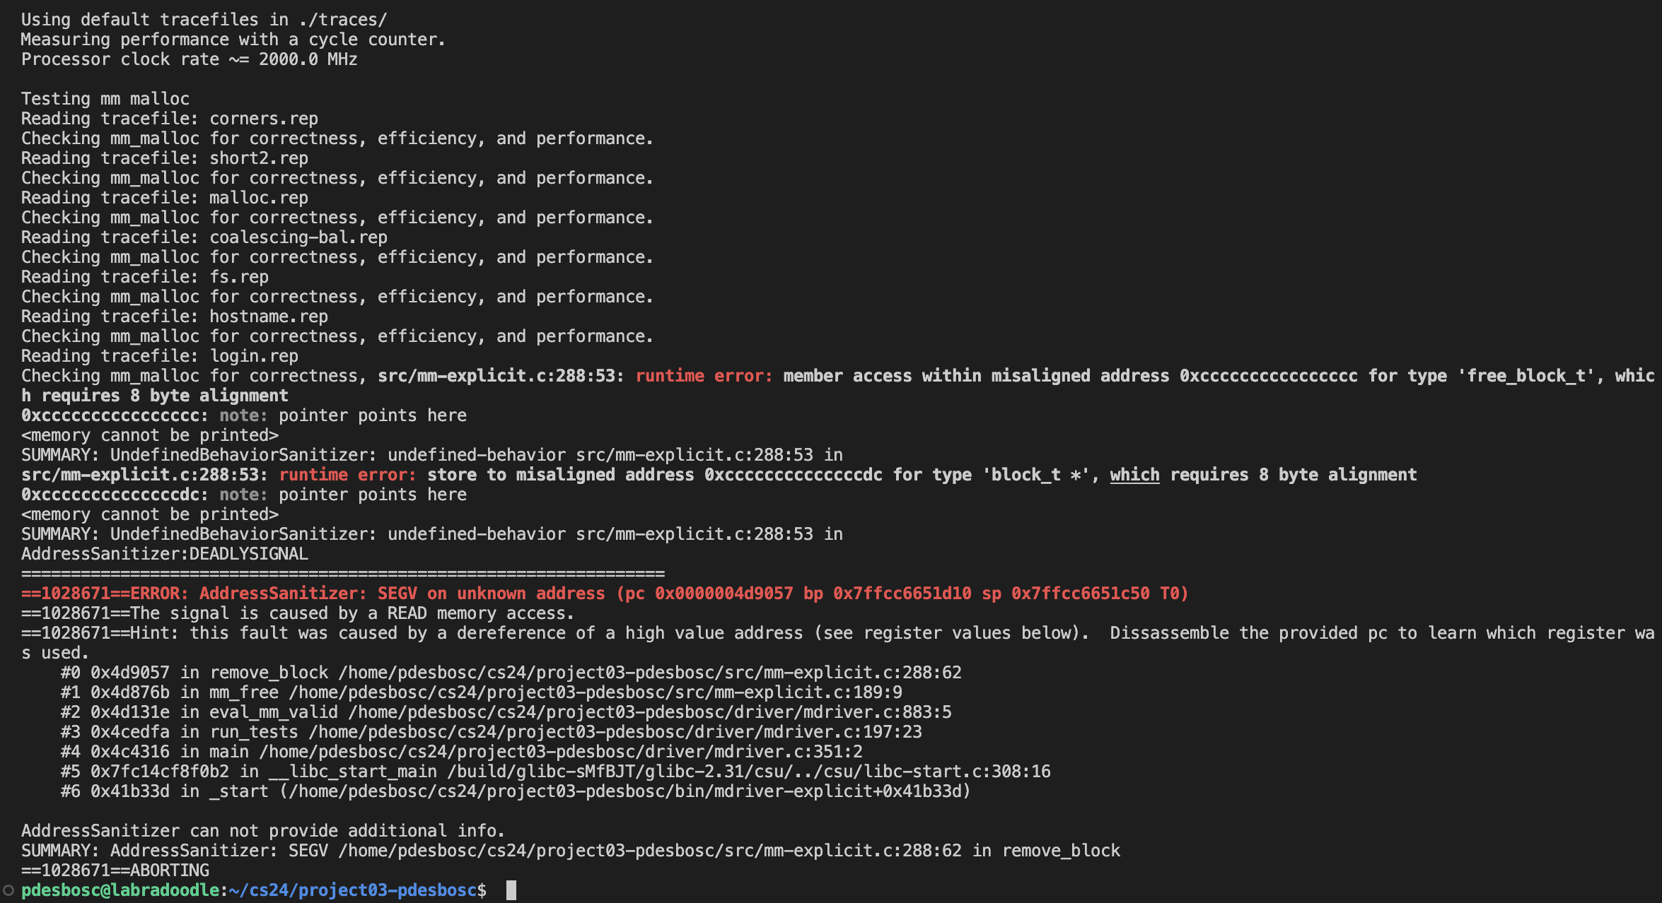
Task: Open the libc-start.c:308:16 path
Action: pyautogui.click(x=748, y=772)
